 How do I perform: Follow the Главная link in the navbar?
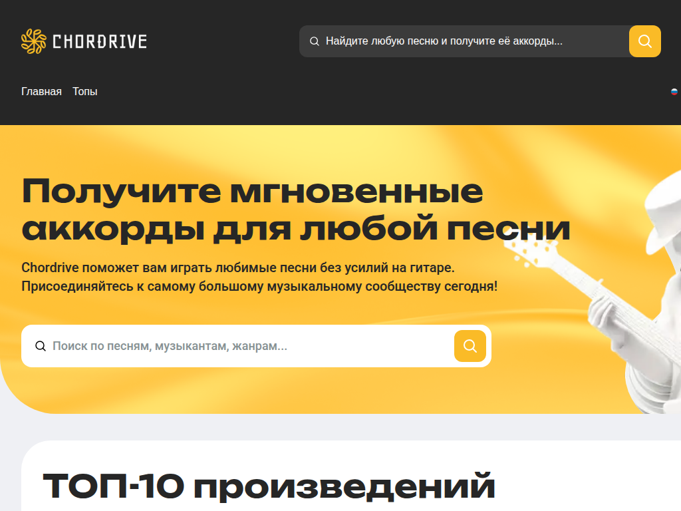click(x=42, y=91)
